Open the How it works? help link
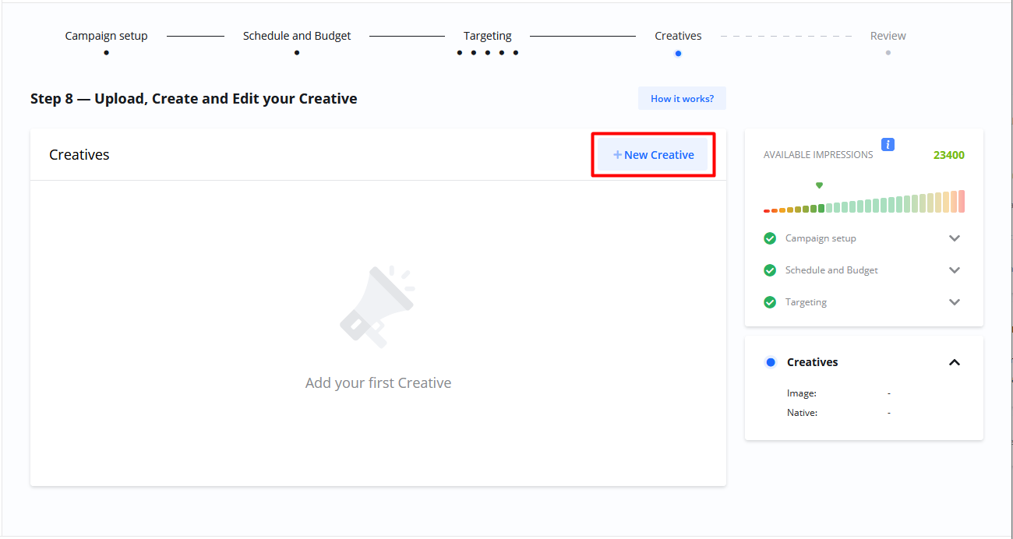Image resolution: width=1013 pixels, height=539 pixels. 682,99
